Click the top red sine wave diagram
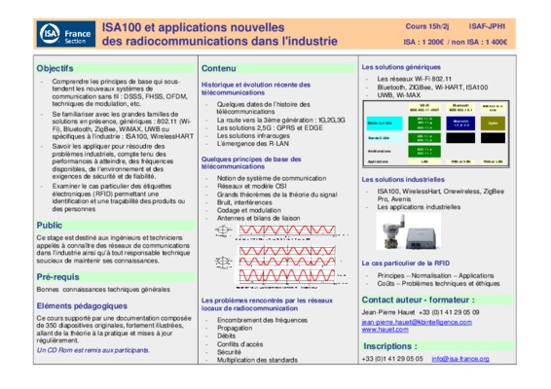 coord(287,230)
